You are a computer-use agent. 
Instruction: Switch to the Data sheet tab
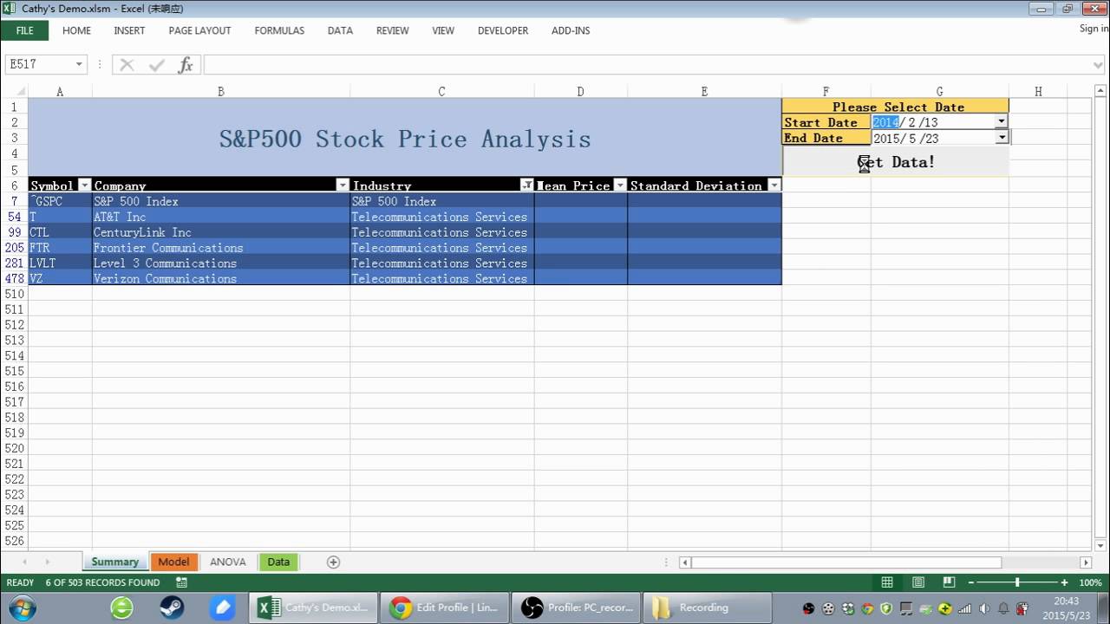tap(278, 562)
